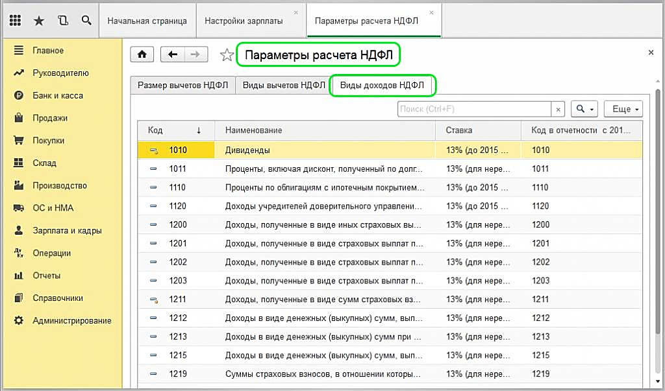Open Руководителю section in sidebar

click(x=60, y=73)
